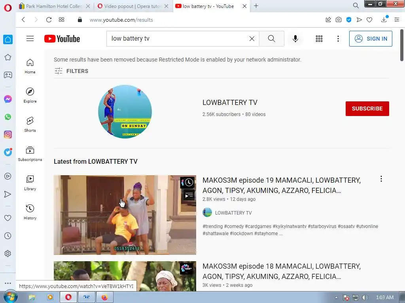Go back to the previous page
Screen dimensions: 405x303
[x=23, y=20]
